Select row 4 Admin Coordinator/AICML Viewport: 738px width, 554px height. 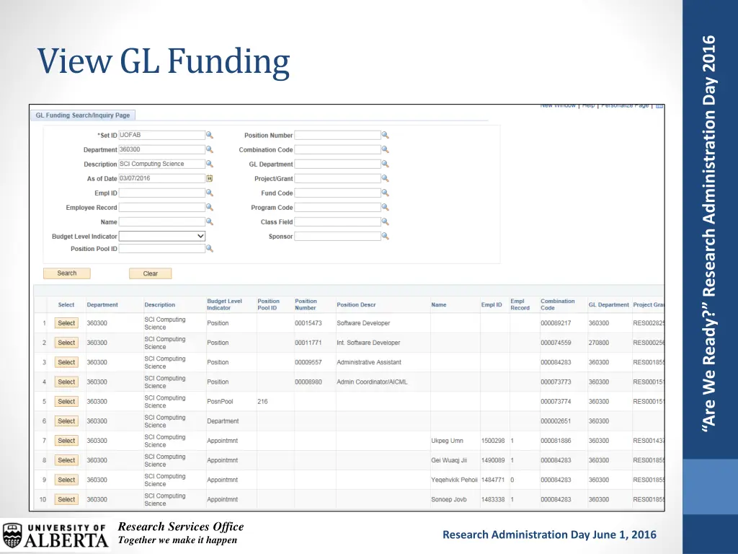tap(66, 382)
